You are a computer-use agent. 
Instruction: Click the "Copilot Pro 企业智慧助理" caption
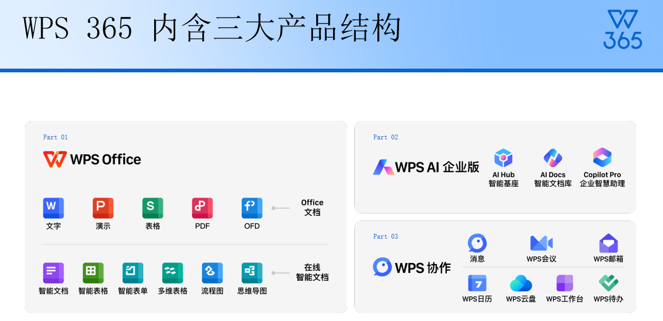tap(602, 180)
